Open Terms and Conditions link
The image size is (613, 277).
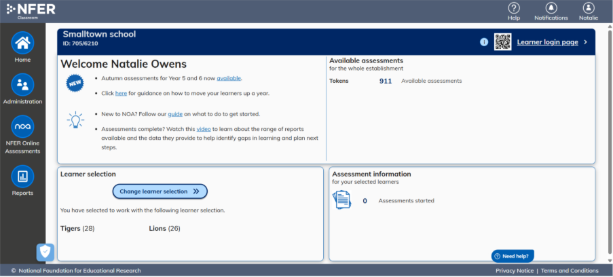[x=570, y=271]
